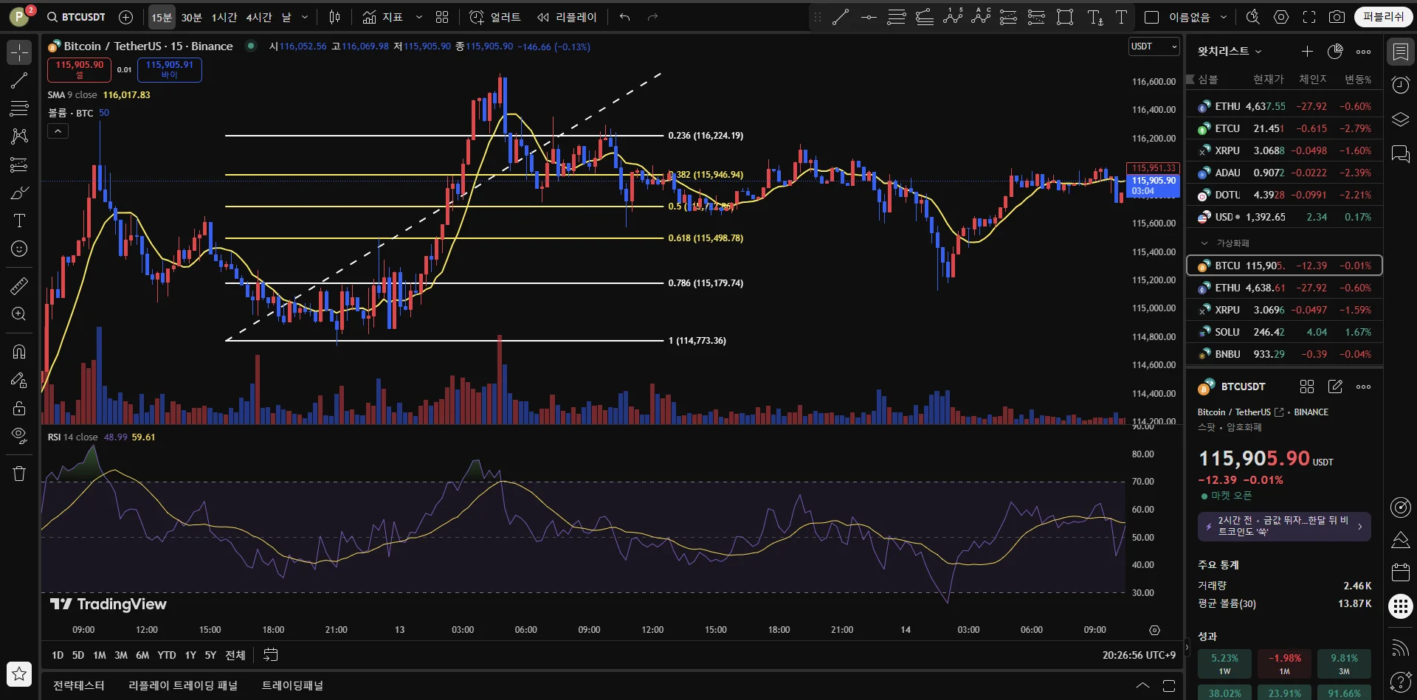This screenshot has width=1417, height=700.
Task: Expand the bottom panel chevron up
Action: (1142, 685)
